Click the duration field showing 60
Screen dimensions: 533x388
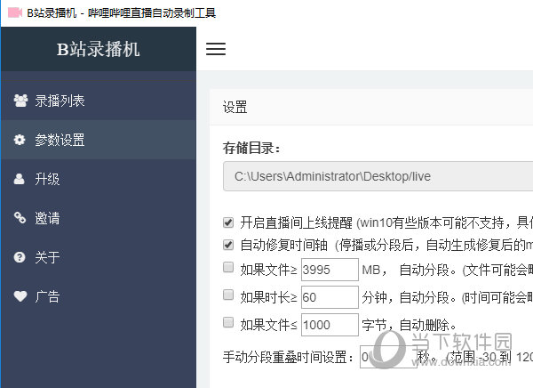point(330,297)
